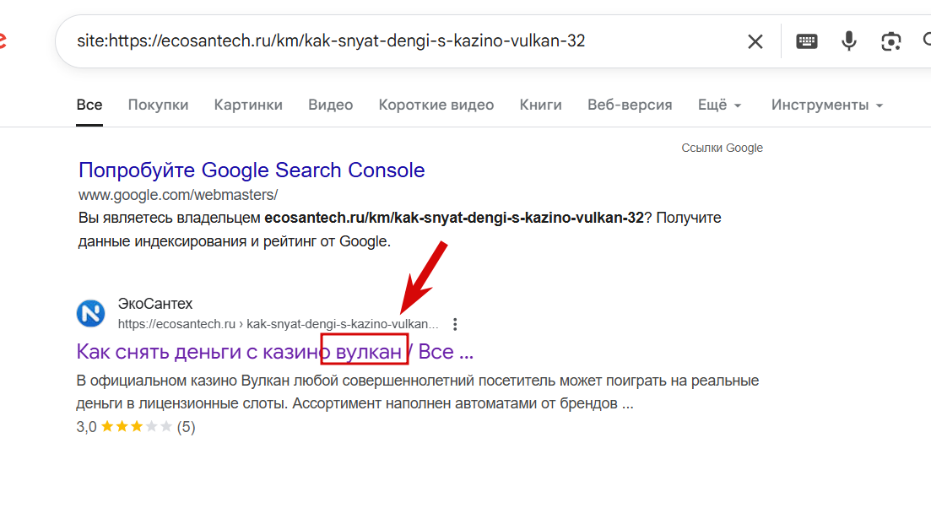Viewport: 931px width, 524px height.
Task: Switch to Покупки tab
Action: [x=158, y=105]
